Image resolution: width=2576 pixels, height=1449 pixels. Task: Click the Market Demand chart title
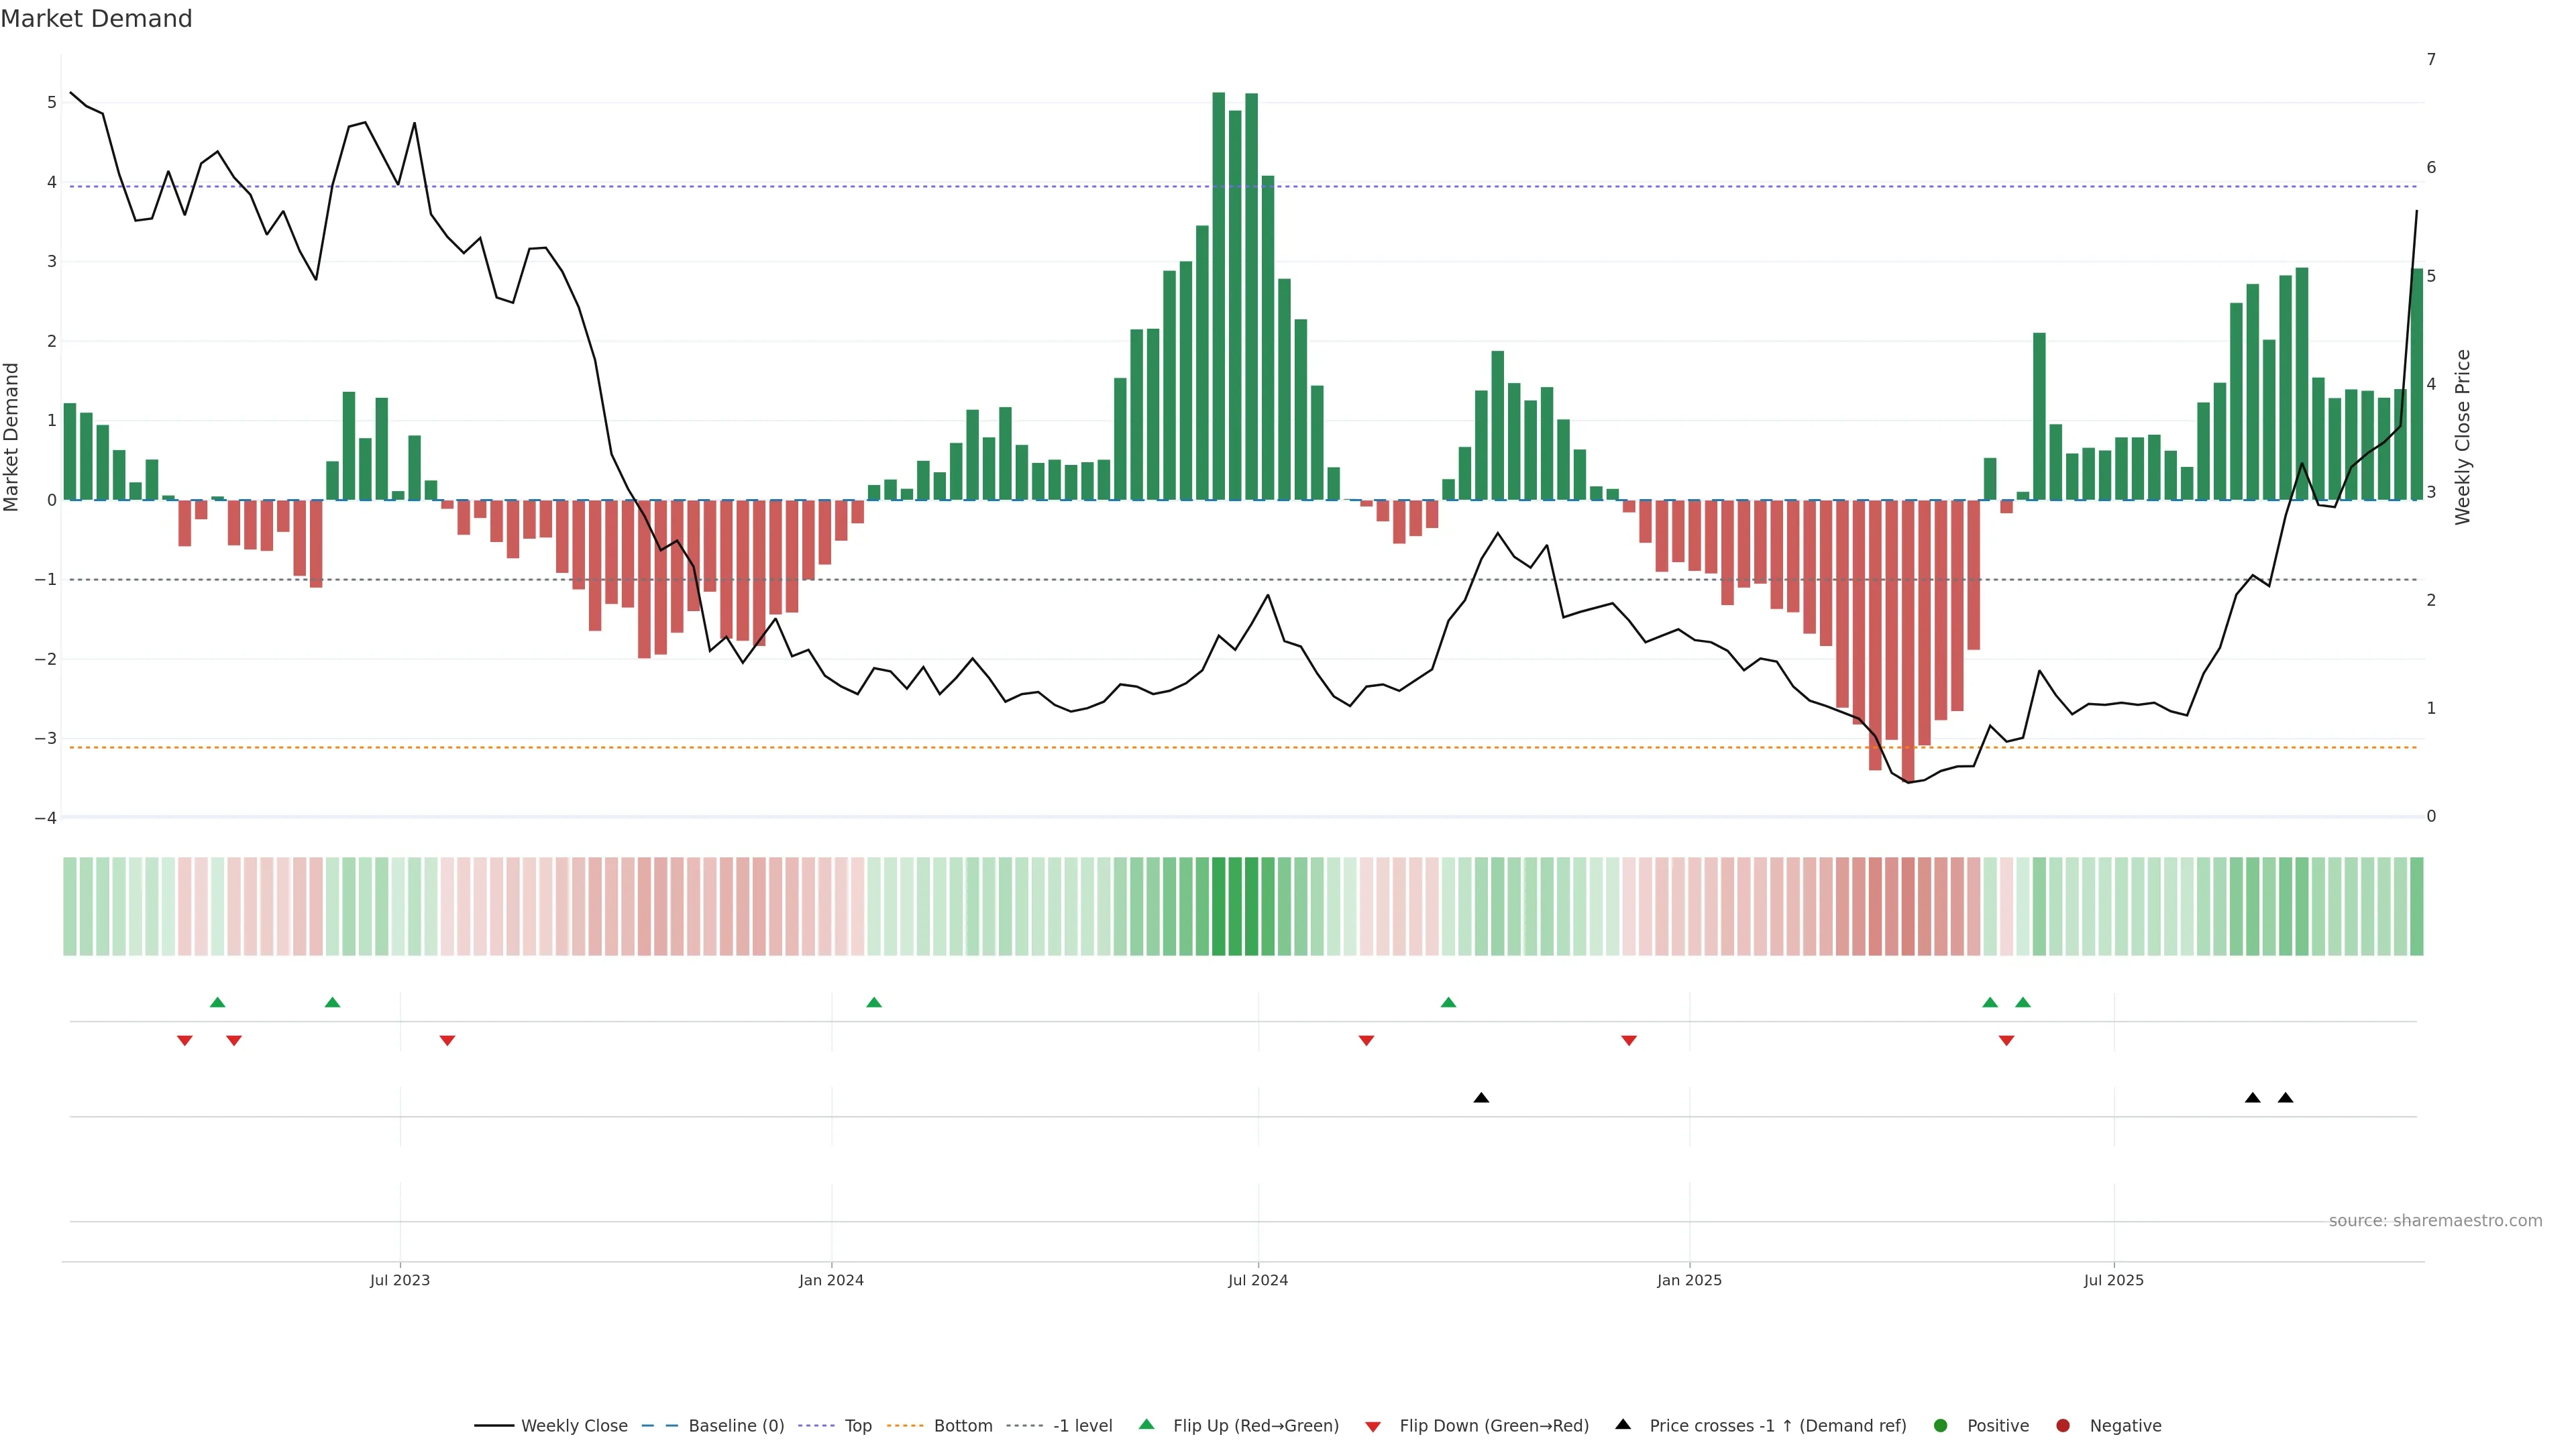point(97,19)
